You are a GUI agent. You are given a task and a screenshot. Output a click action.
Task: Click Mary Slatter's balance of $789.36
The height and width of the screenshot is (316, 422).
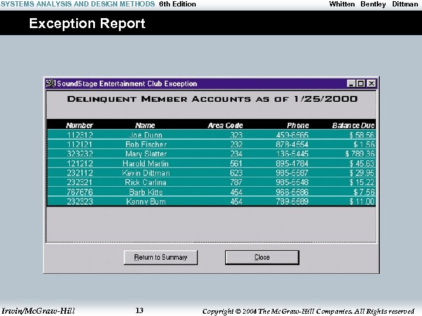click(x=360, y=154)
